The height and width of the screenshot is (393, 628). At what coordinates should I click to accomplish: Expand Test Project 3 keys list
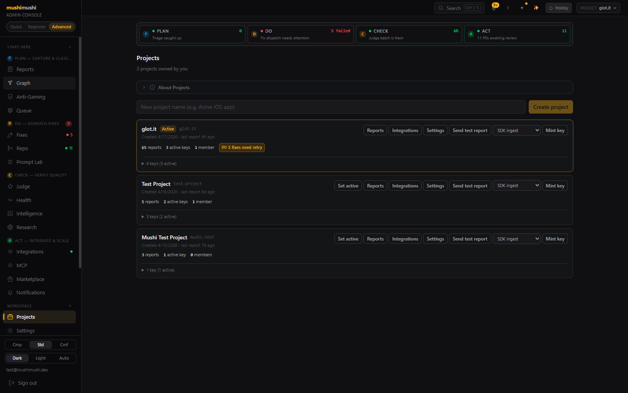pos(159,217)
